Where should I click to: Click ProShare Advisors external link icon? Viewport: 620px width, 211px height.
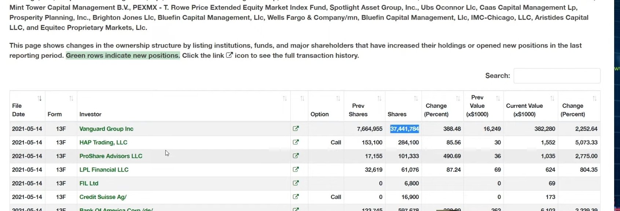click(x=296, y=156)
